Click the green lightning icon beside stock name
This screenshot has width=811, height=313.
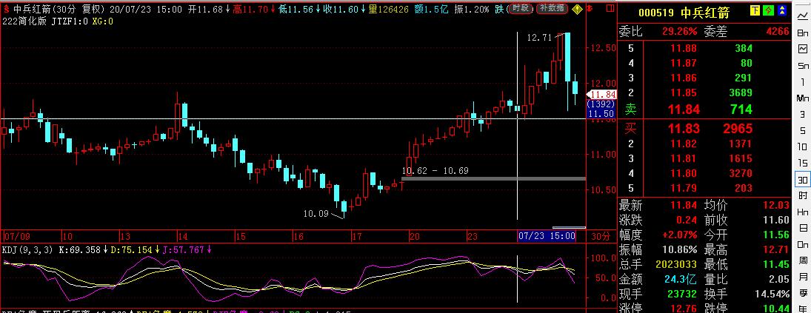coord(769,11)
